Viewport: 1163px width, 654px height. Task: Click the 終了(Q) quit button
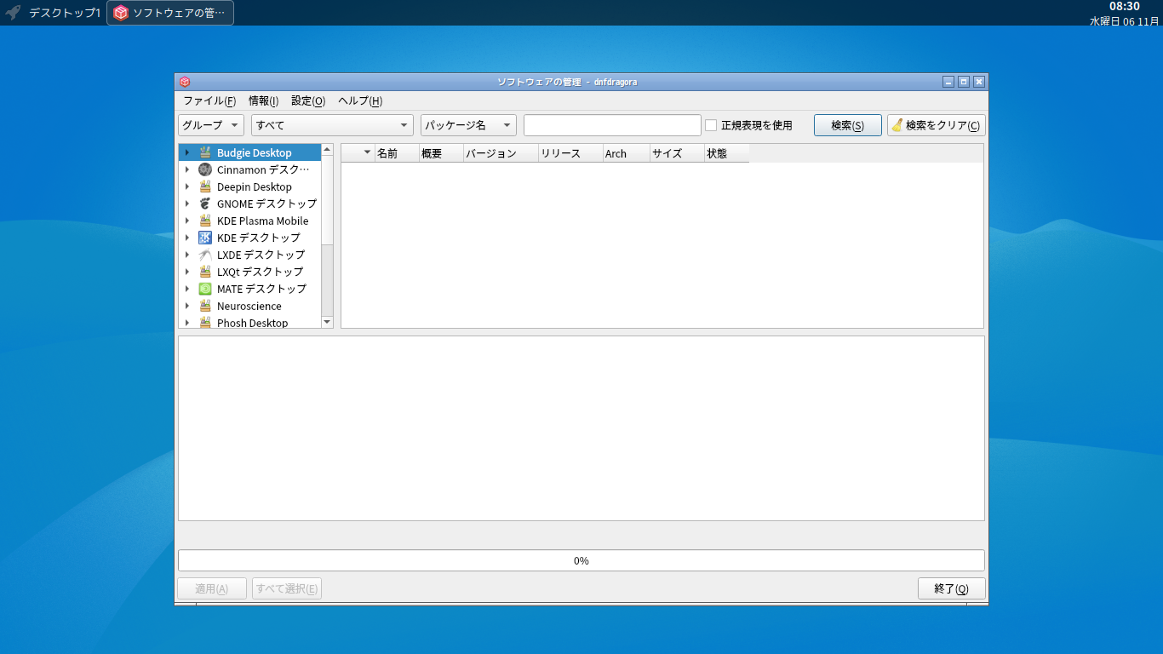pos(952,588)
